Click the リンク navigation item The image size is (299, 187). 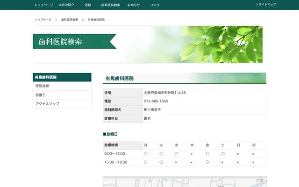[x=155, y=5]
